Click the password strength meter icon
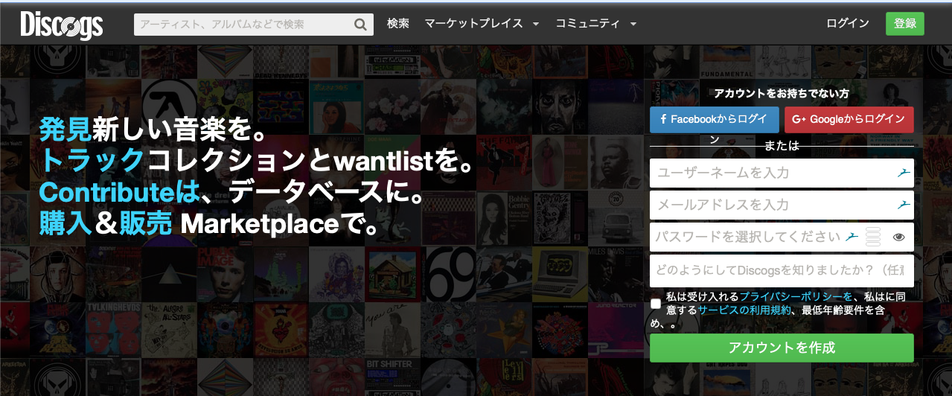Viewport: 952px width, 396px height. tap(873, 237)
